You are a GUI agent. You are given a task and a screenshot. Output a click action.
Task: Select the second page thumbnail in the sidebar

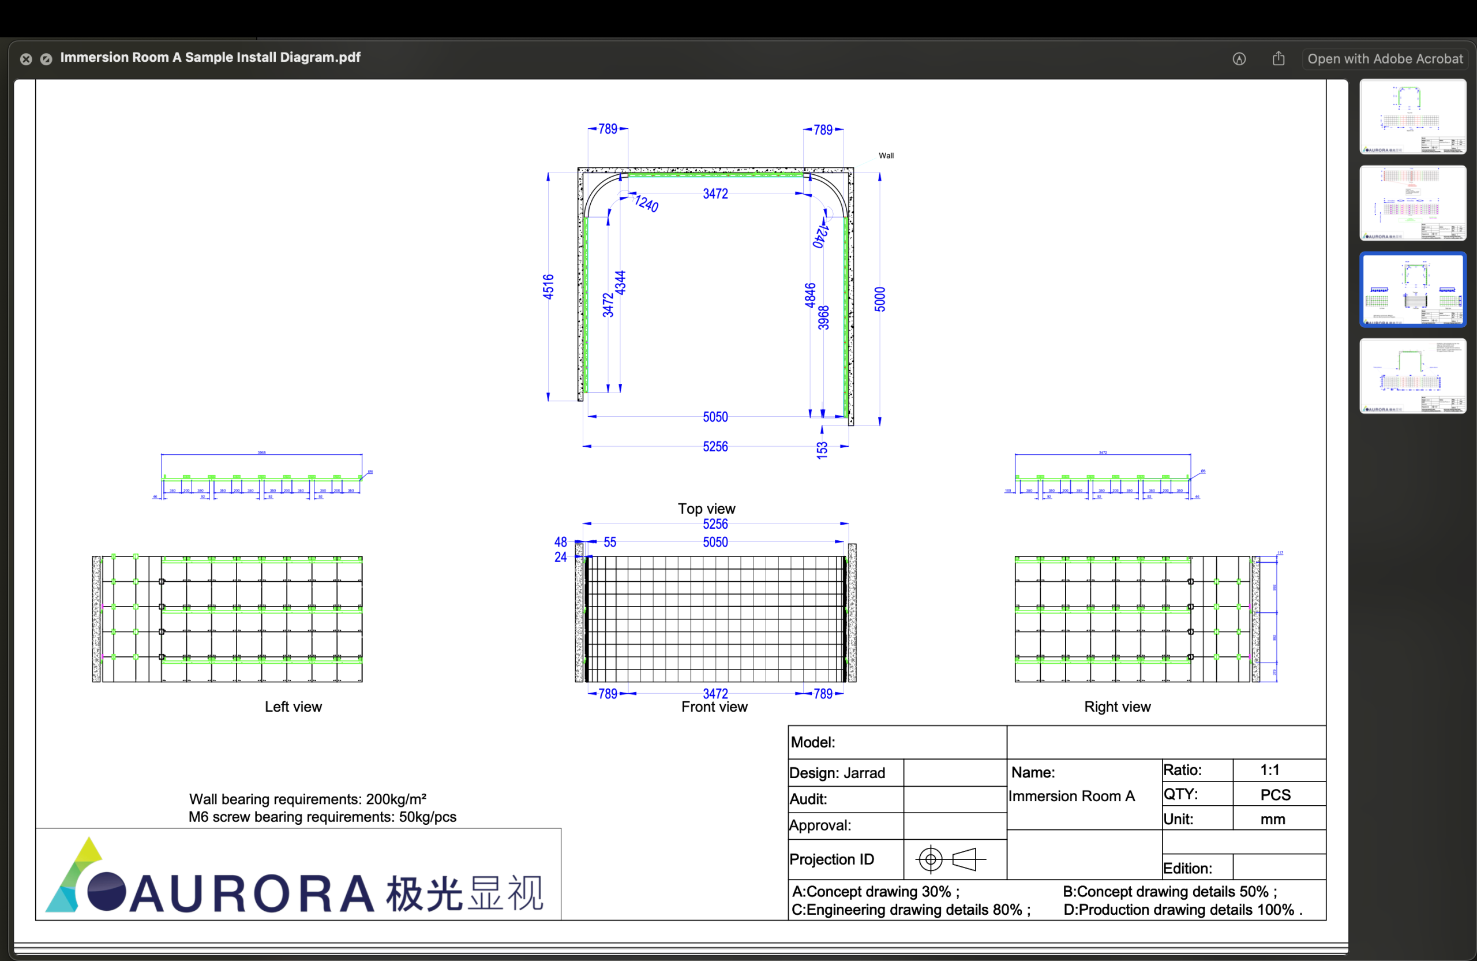point(1412,204)
